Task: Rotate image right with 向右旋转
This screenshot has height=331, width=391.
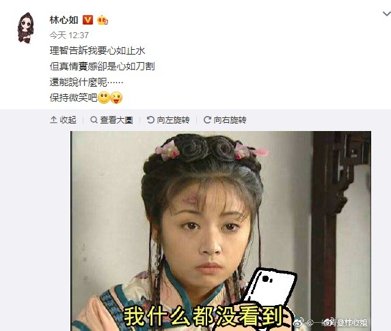Action: 225,120
